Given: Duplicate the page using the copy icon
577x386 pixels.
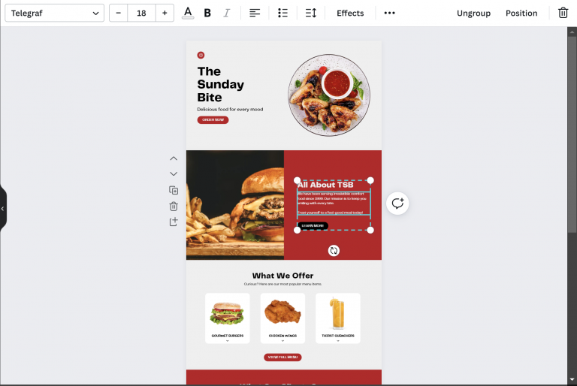Looking at the screenshot, I should pyautogui.click(x=174, y=191).
